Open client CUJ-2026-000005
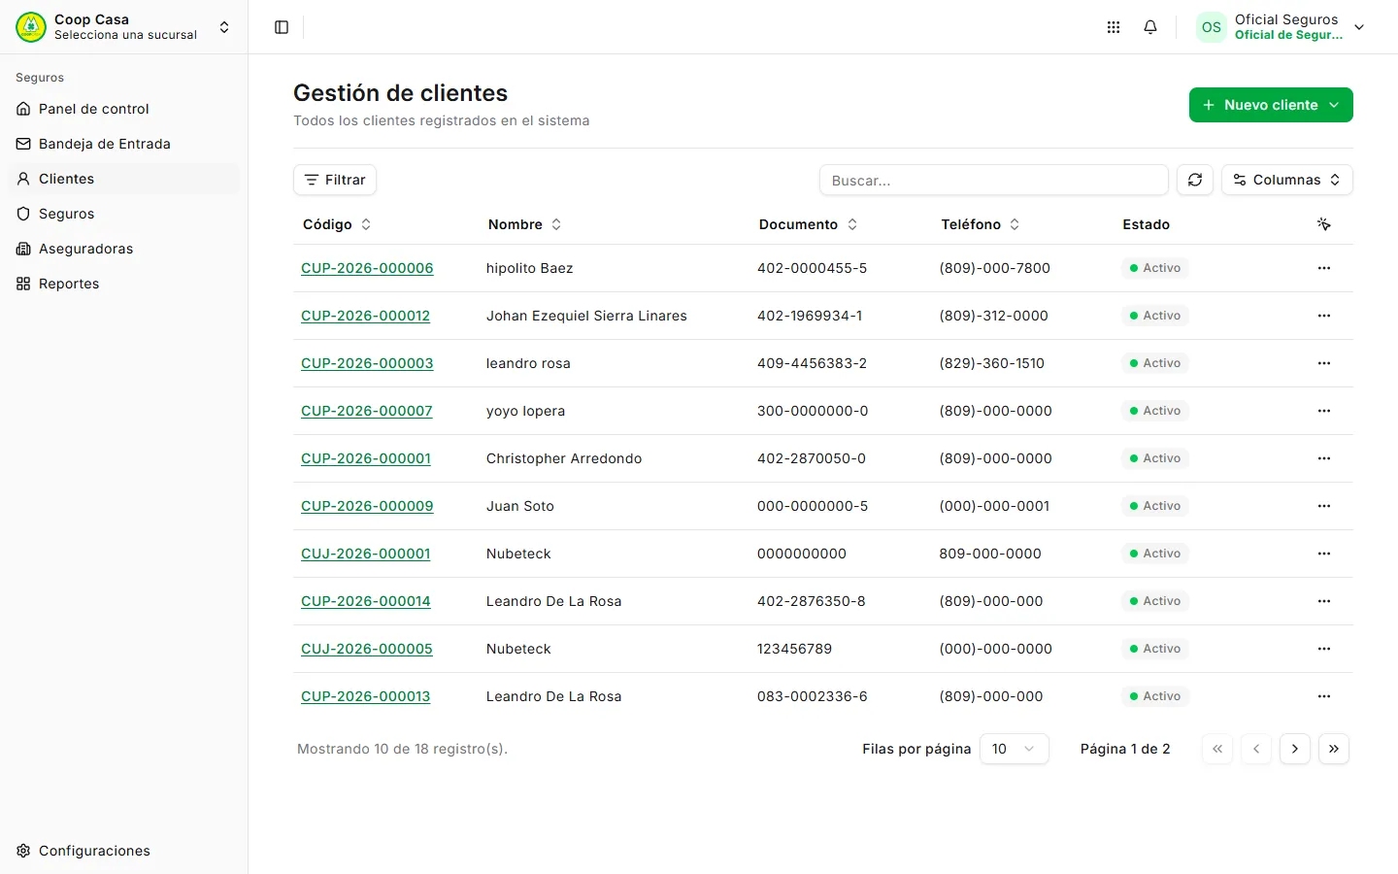Viewport: 1398px width, 874px height. click(367, 649)
